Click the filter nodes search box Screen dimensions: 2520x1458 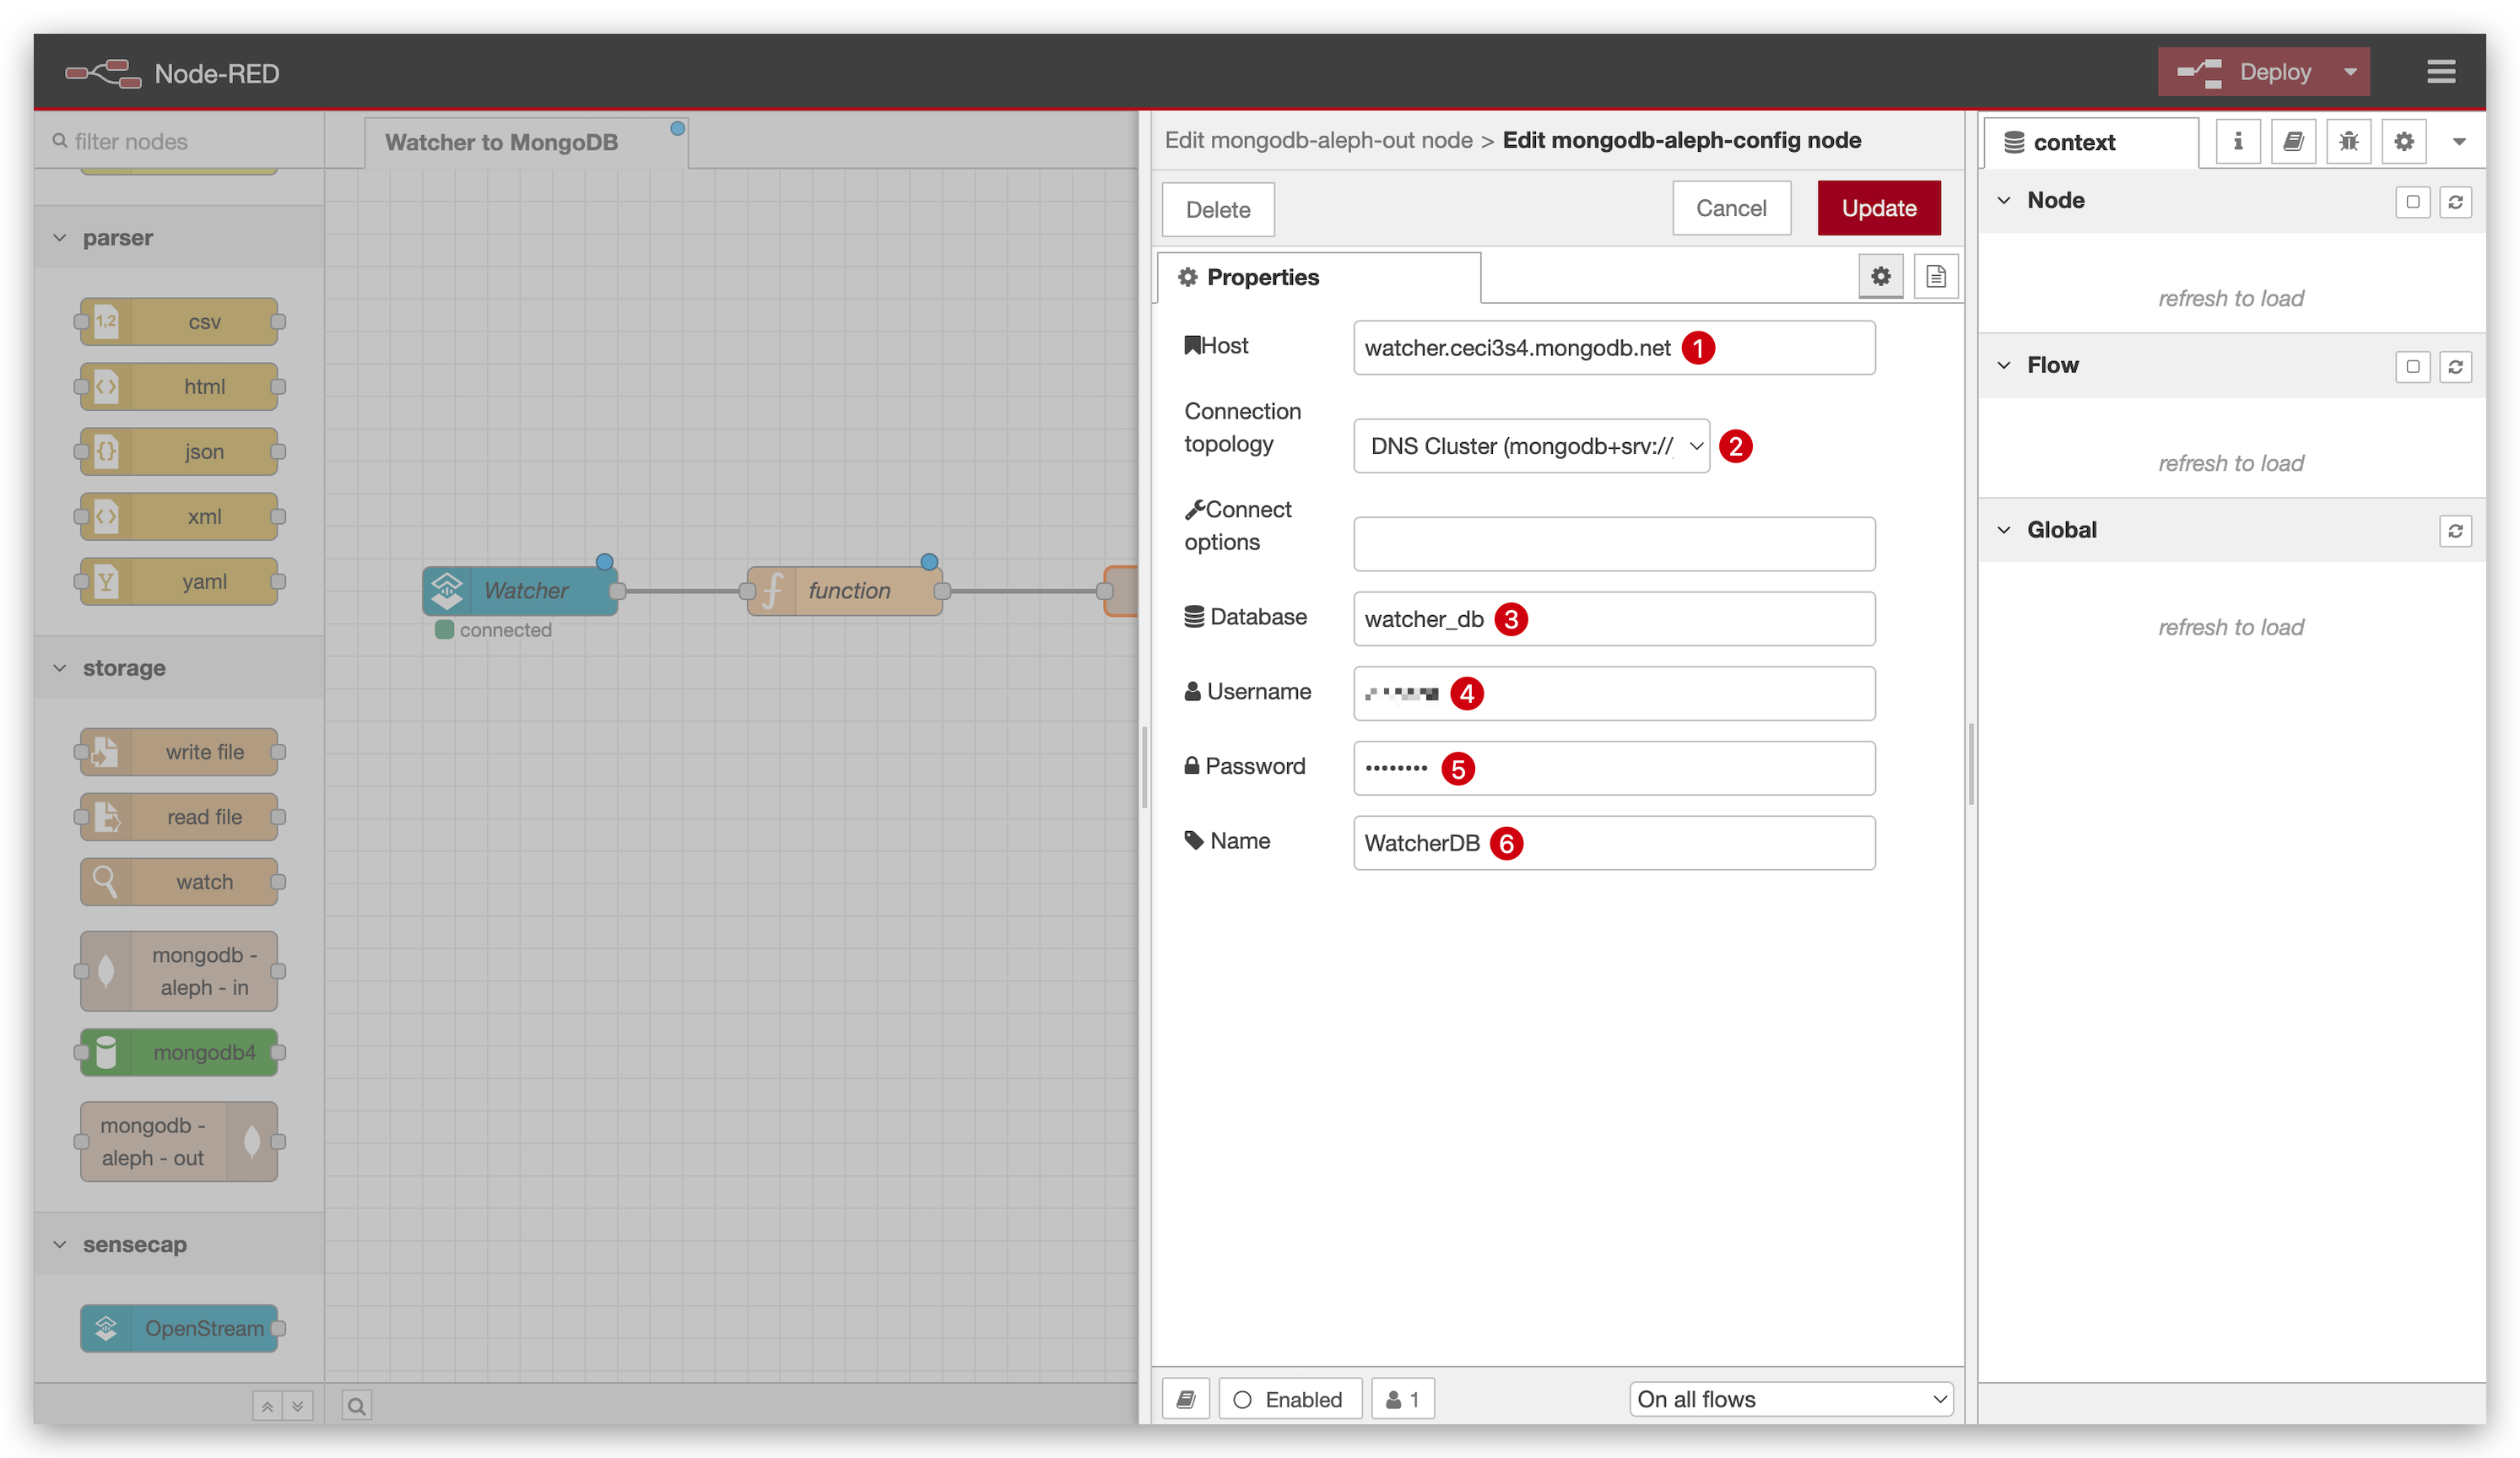pyautogui.click(x=180, y=141)
